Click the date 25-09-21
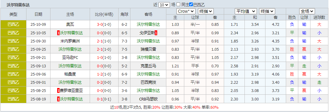This screenshot has width=329, height=112. [x=38, y=58]
